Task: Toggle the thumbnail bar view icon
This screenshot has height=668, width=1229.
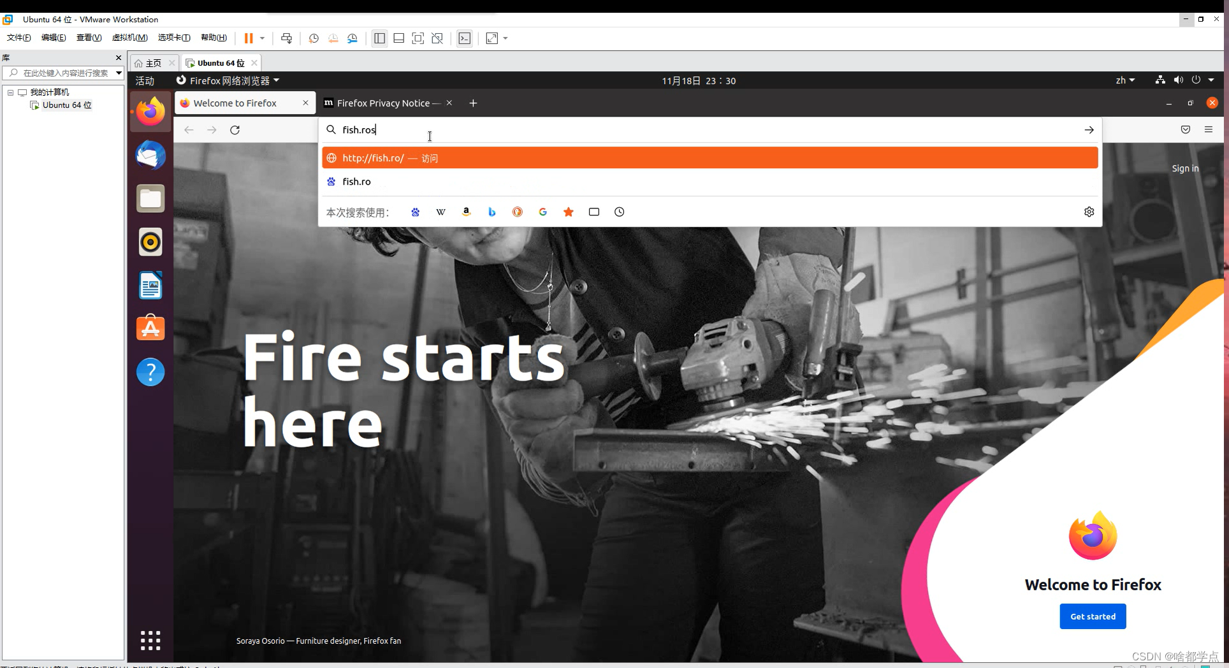Action: 399,38
